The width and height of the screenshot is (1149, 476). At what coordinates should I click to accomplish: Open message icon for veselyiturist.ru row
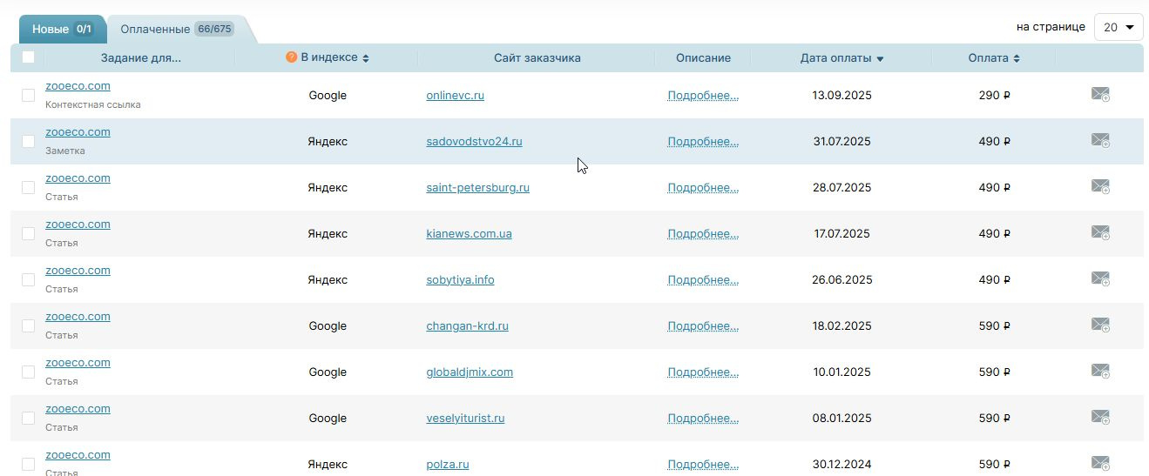pos(1100,418)
